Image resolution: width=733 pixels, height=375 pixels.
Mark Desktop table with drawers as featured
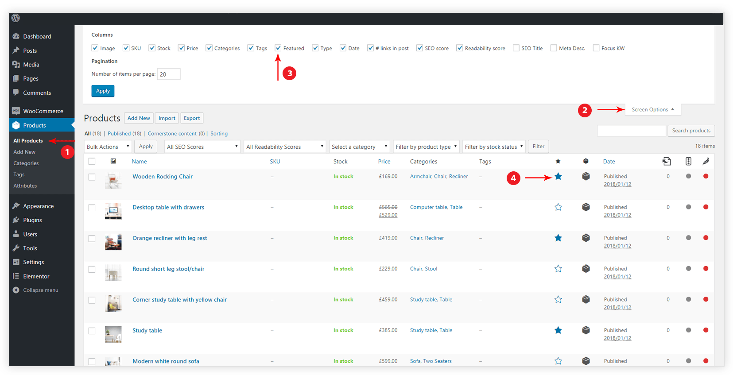[x=558, y=207]
